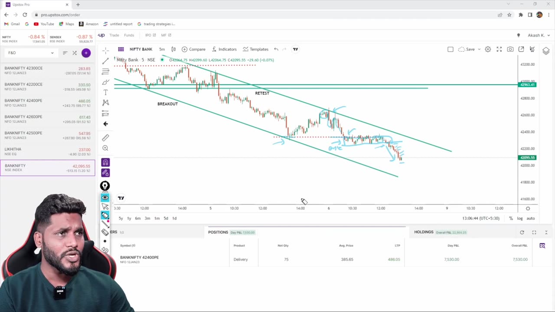The image size is (555, 312).
Task: Open the Funds menu
Action: (129, 35)
